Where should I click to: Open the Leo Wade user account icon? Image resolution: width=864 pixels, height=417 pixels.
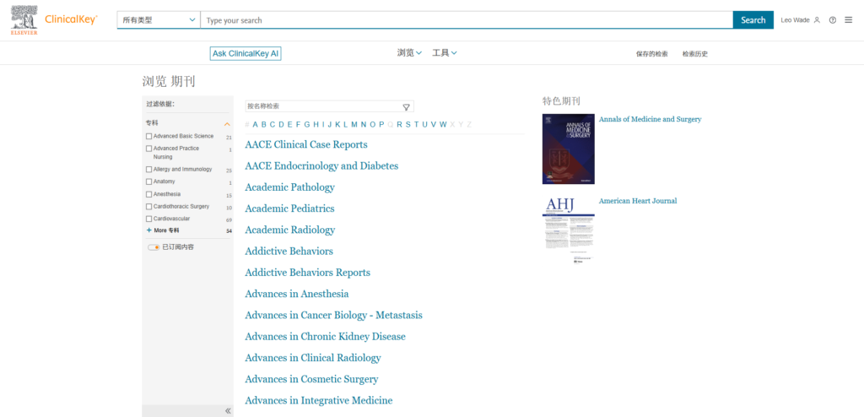(817, 20)
